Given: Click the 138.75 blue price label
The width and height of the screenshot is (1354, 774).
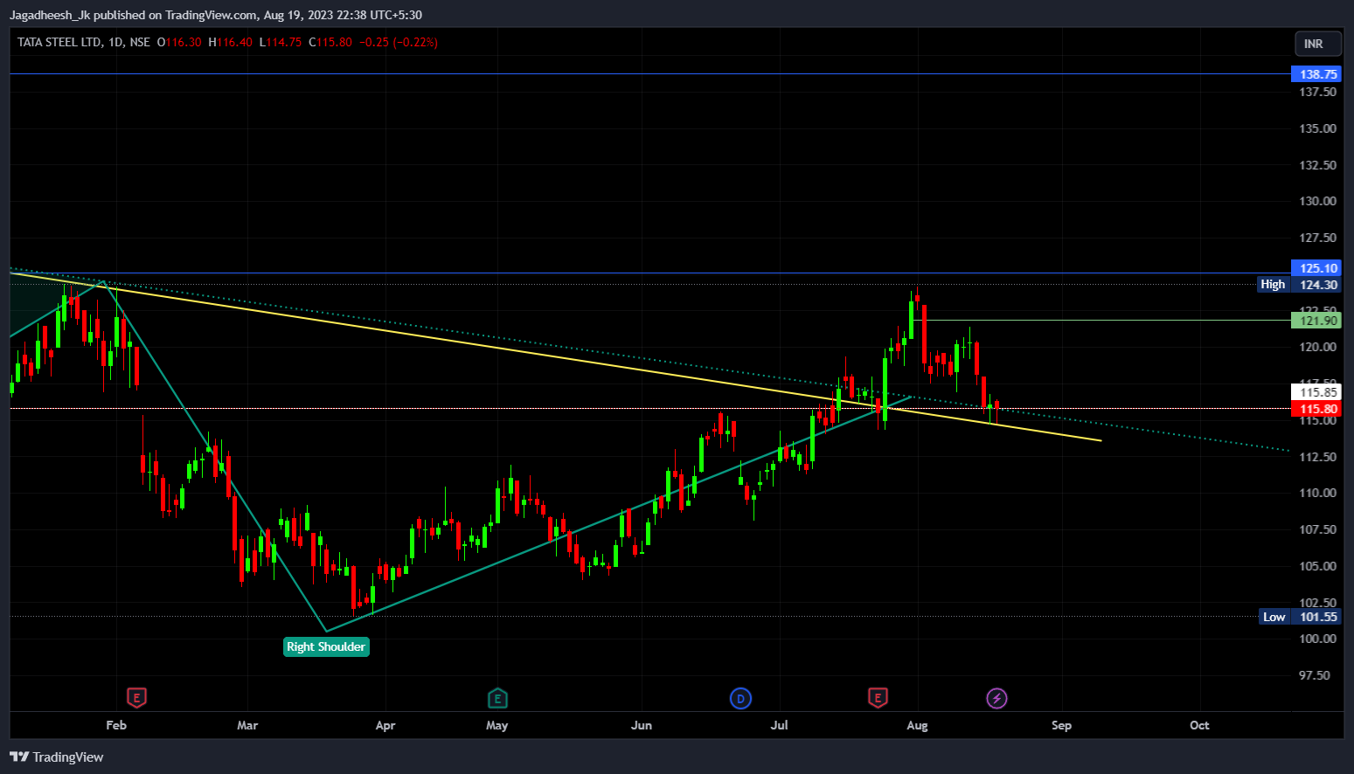Looking at the screenshot, I should (1316, 74).
